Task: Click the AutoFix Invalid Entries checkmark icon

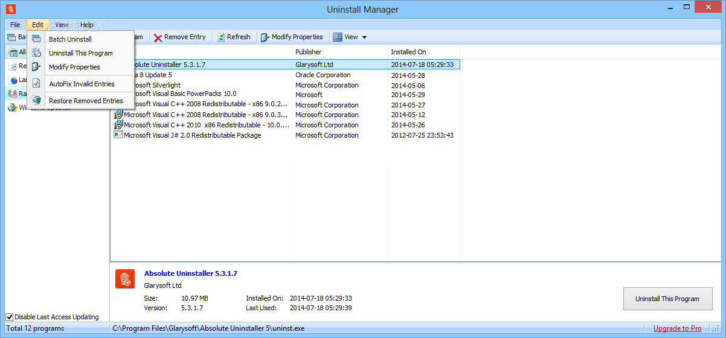Action: [36, 84]
